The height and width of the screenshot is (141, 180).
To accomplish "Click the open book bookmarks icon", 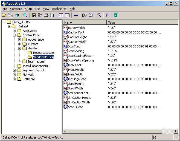I will pos(91,15).
